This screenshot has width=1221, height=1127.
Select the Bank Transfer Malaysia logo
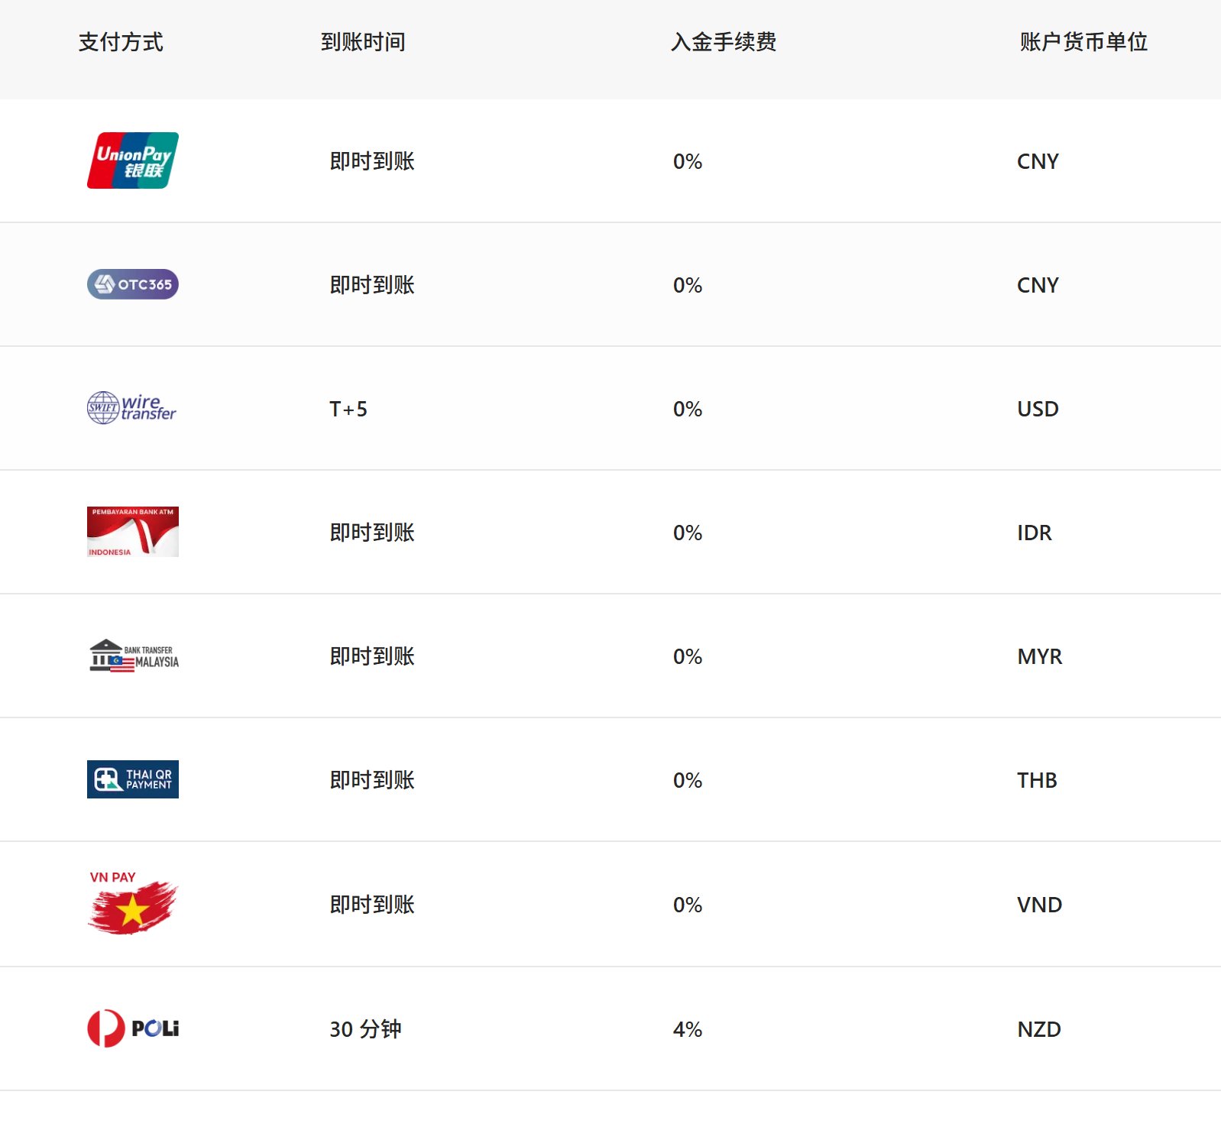tap(134, 656)
